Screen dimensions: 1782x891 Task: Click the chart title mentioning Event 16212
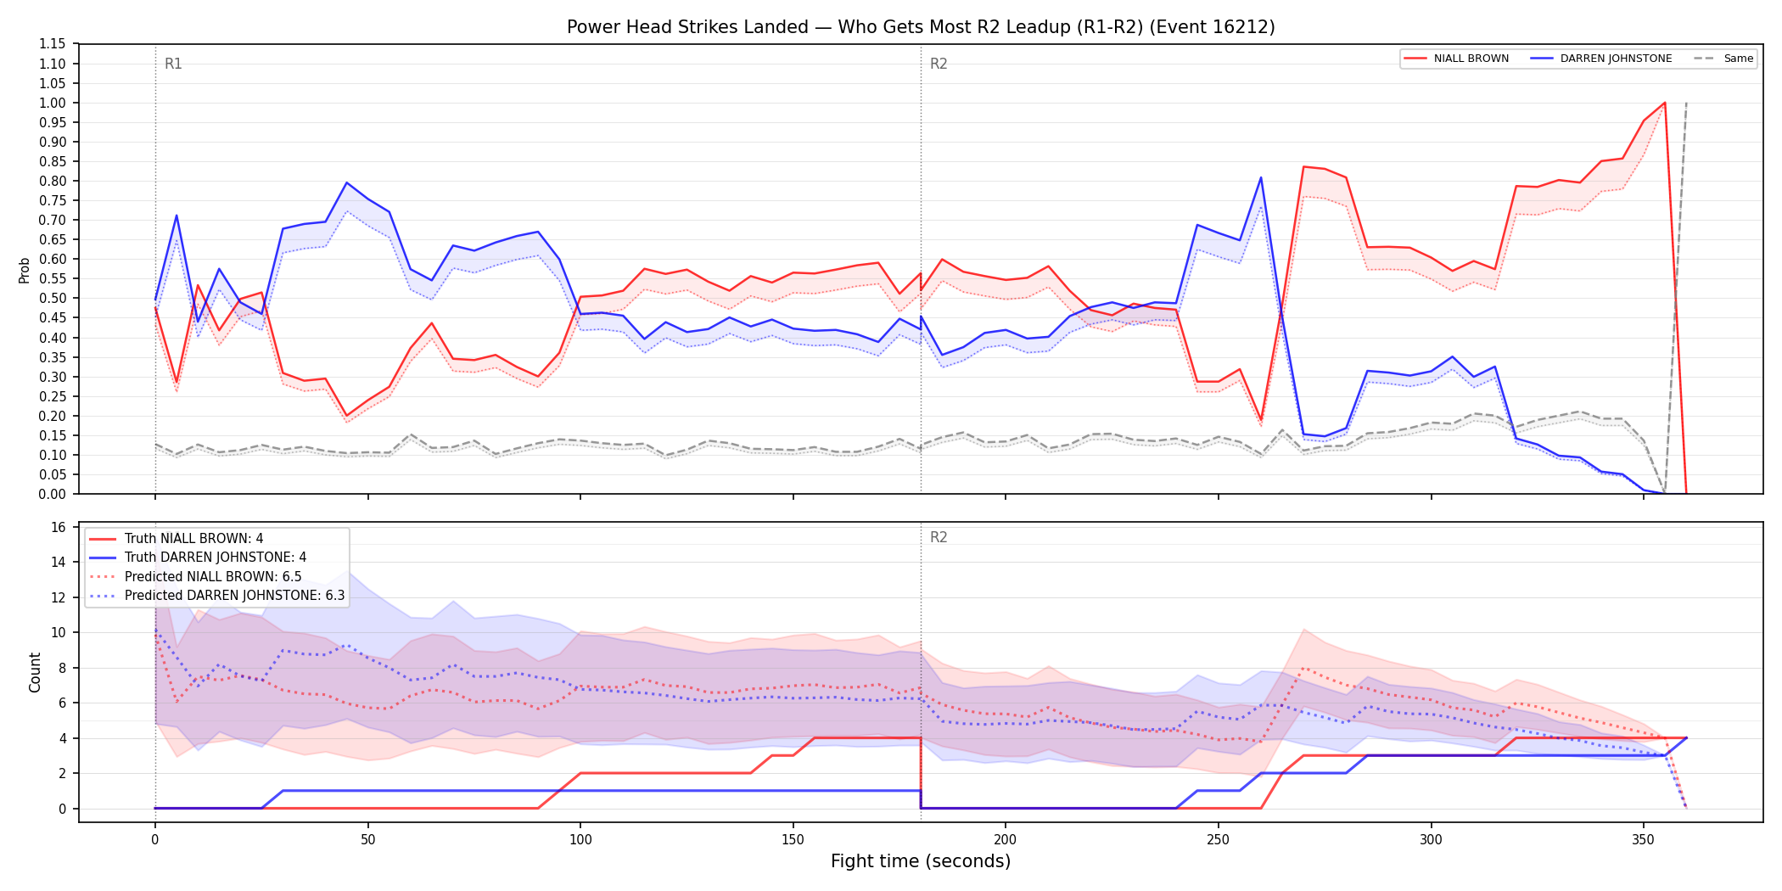pyautogui.click(x=921, y=27)
